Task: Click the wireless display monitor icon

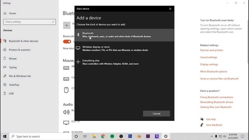Action: (78, 48)
